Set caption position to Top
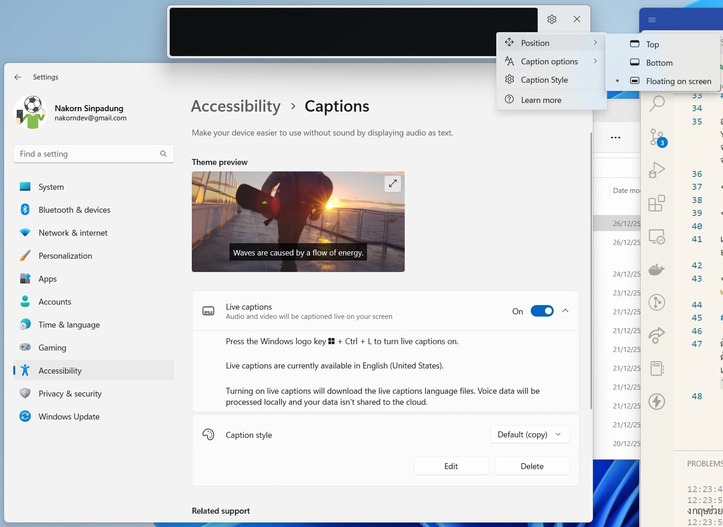Image resolution: width=723 pixels, height=527 pixels. 663,44
